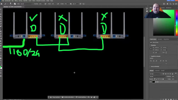Toggle visibility eye of the Háttér layer
Image resolution: width=178 pixels, height=100 pixels.
pos(150,82)
